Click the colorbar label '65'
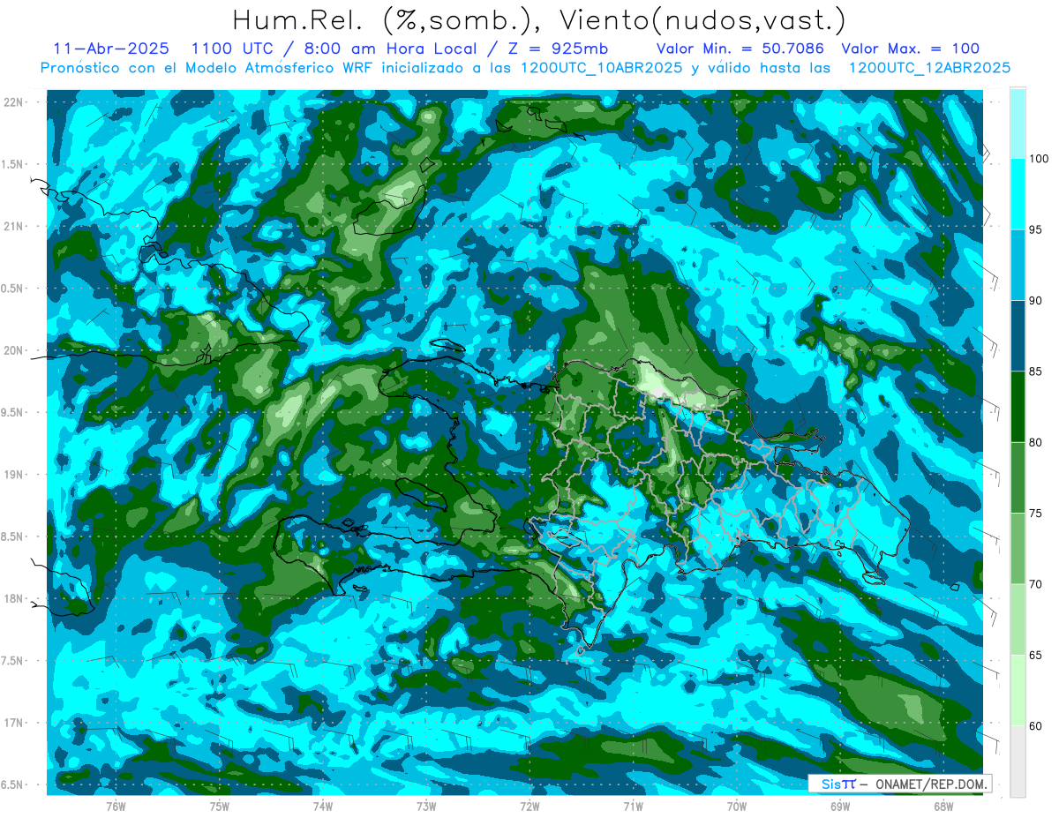Screen dimensions: 1059x818 [x=1038, y=655]
